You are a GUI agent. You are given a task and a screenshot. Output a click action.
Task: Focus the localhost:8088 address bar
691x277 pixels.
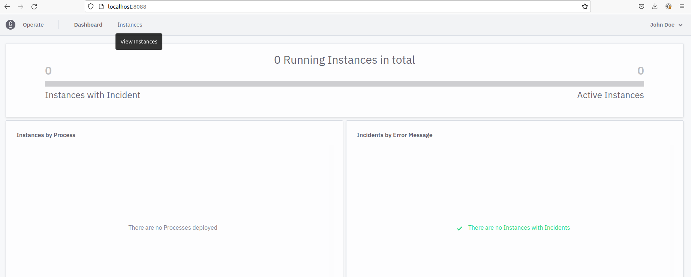(x=337, y=6)
